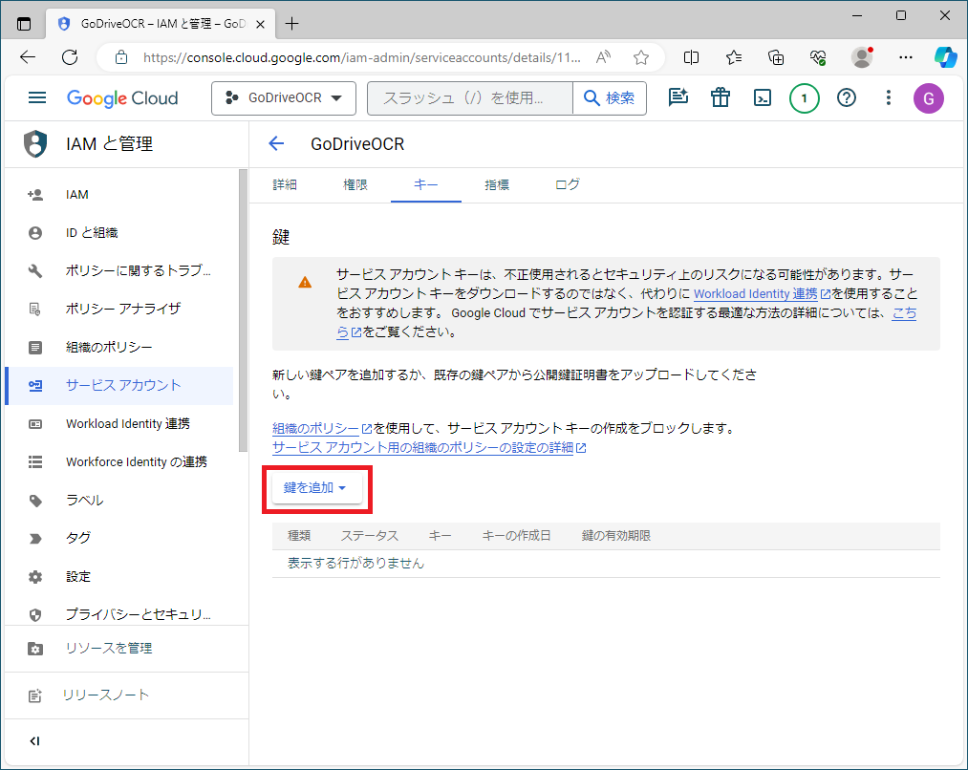Click the ステータス column header

pyautogui.click(x=370, y=536)
